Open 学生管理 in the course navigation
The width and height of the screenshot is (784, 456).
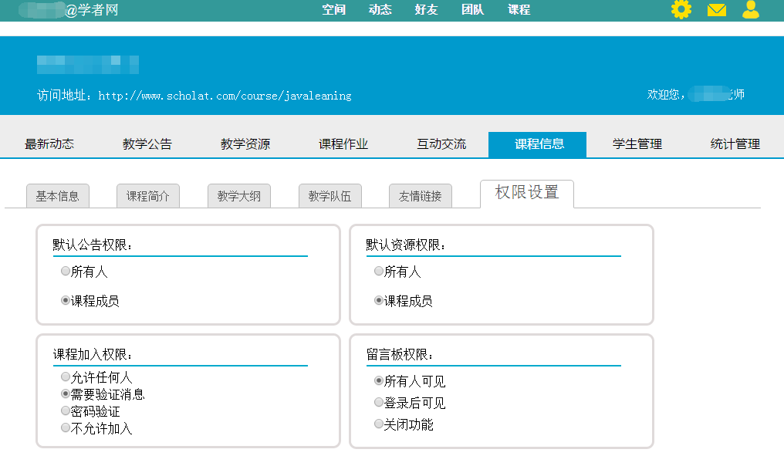coord(637,144)
